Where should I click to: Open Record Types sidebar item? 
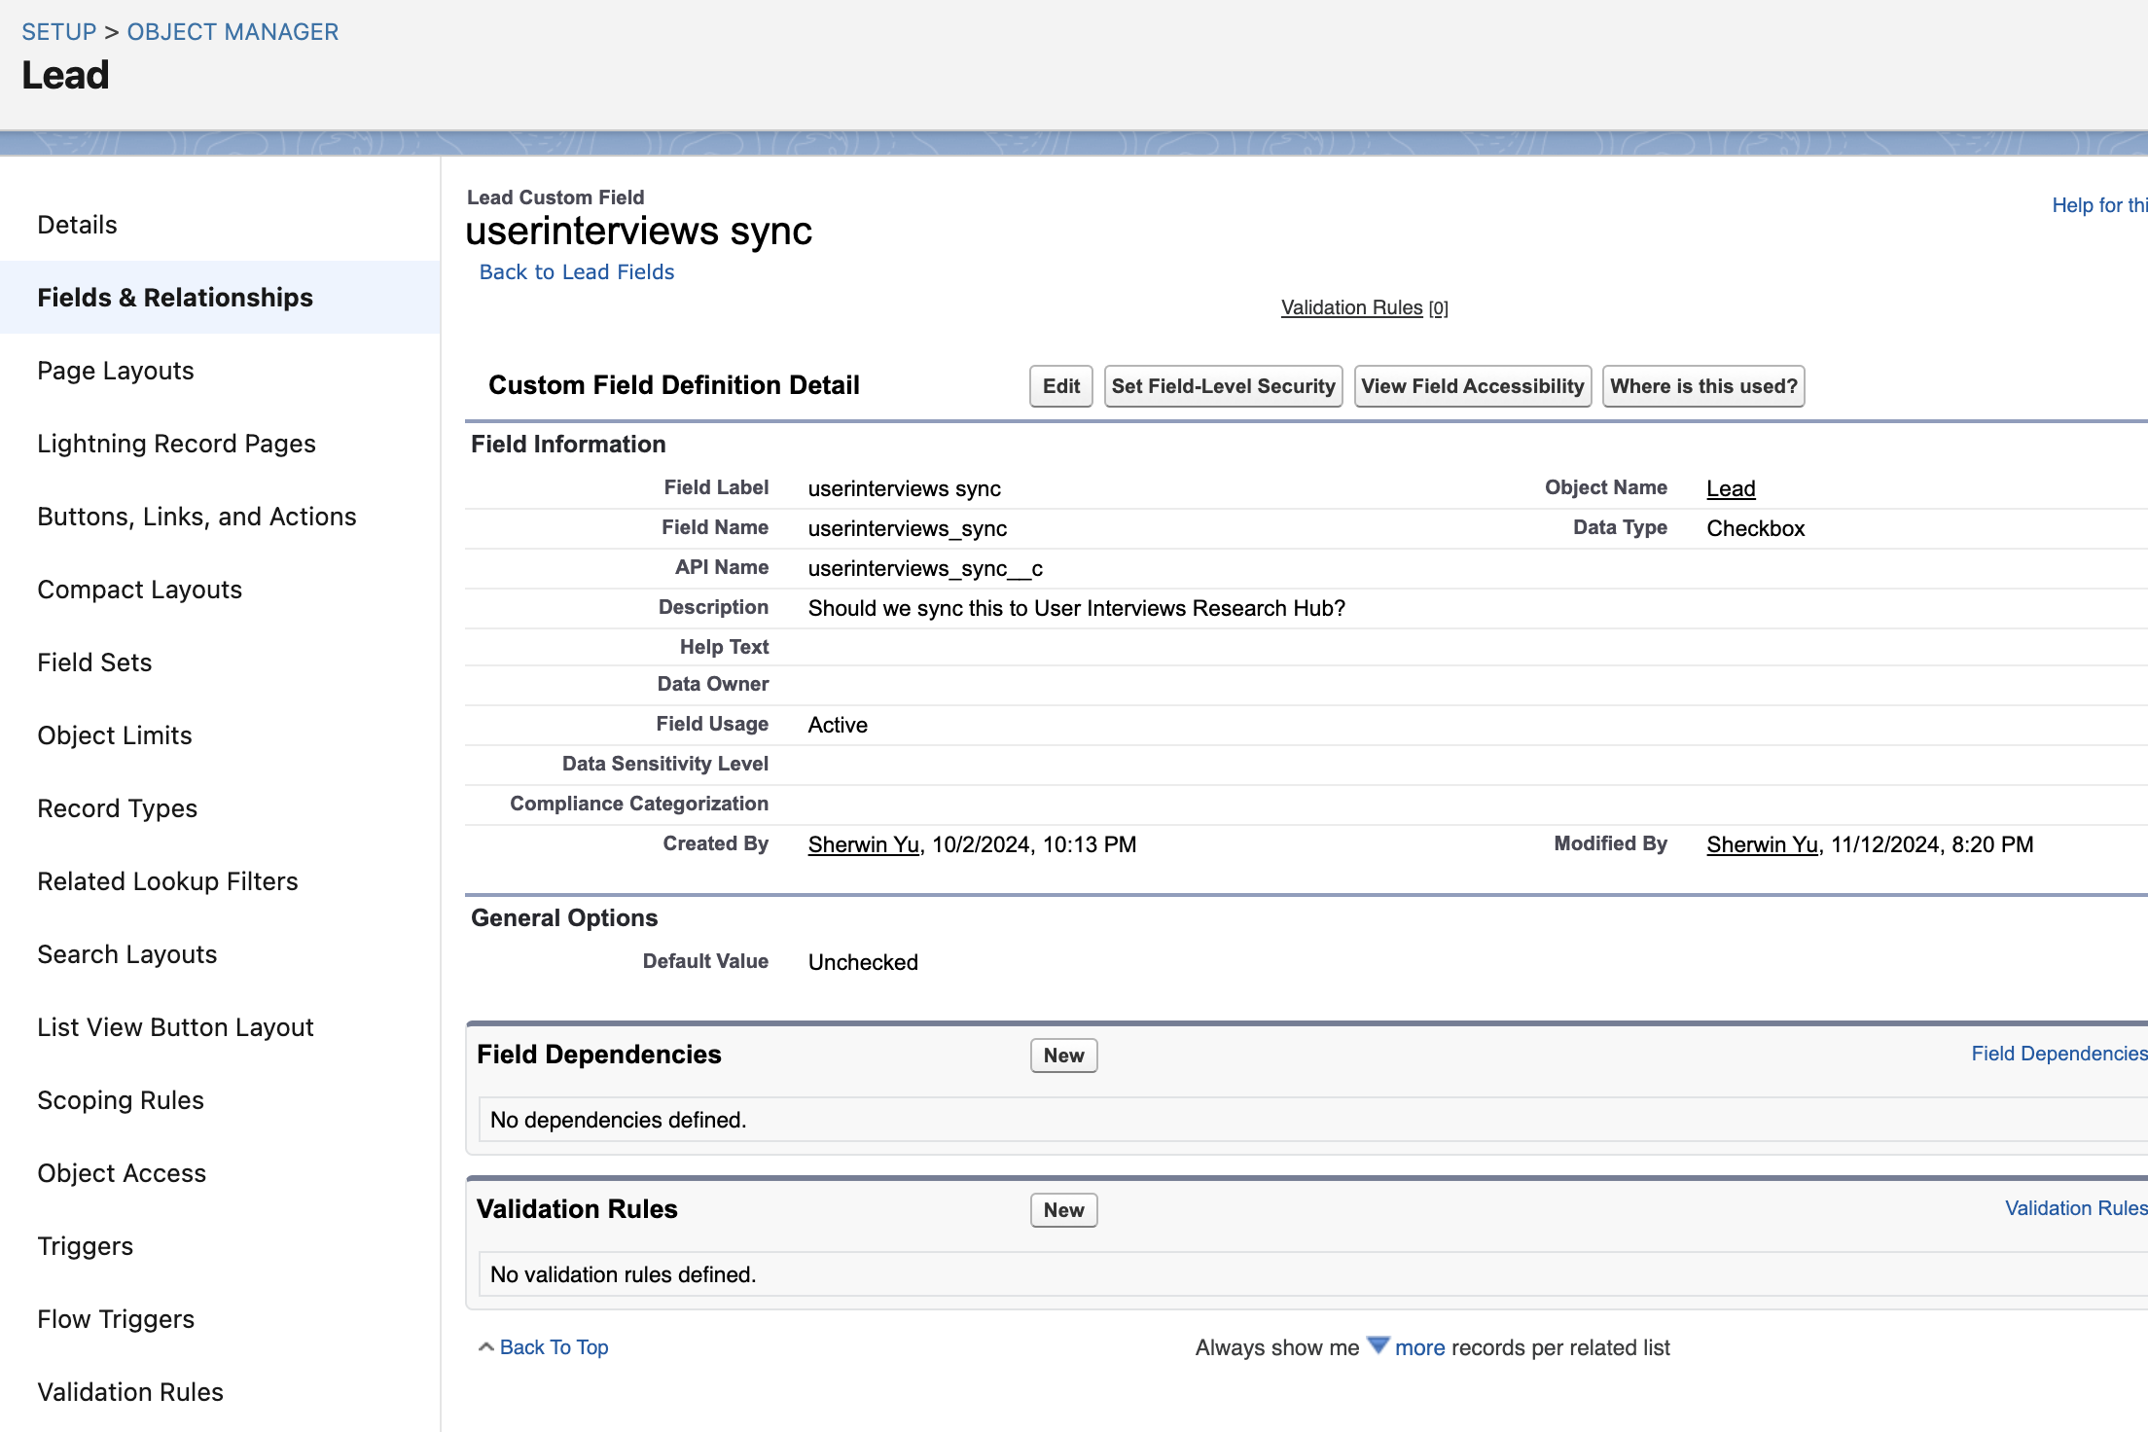[x=117, y=808]
